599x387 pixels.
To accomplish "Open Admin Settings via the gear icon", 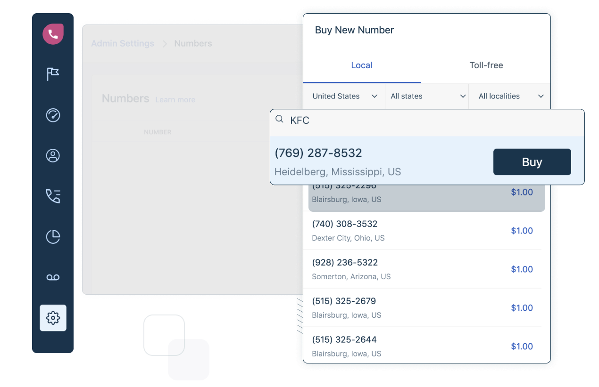I will pyautogui.click(x=52, y=318).
